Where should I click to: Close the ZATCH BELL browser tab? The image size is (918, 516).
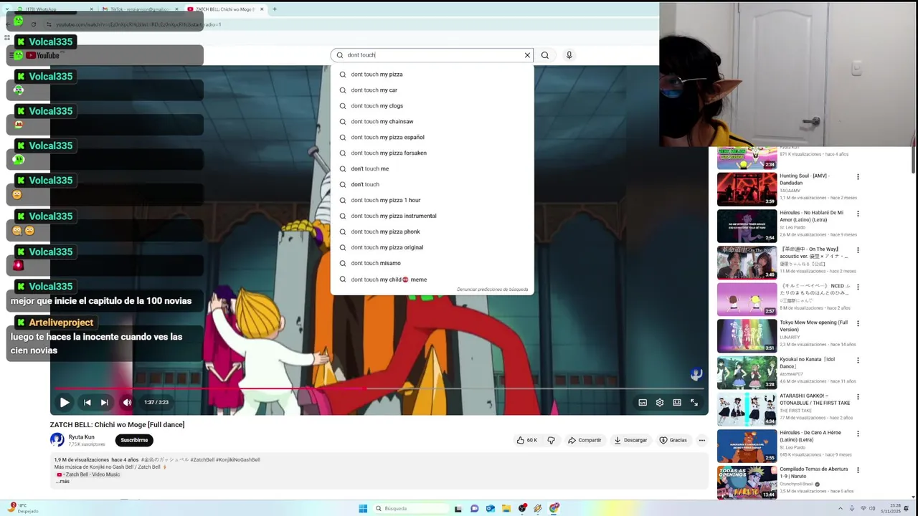262,9
